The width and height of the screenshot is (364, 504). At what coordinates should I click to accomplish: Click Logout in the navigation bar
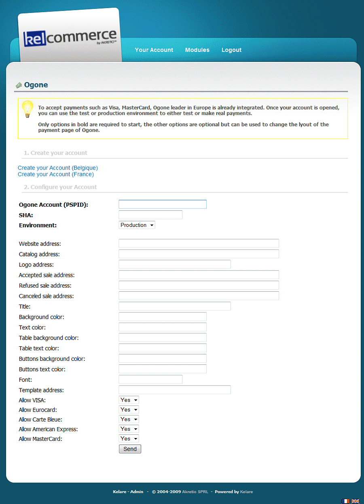pos(231,50)
